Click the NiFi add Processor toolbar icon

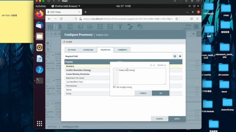tap(70, 26)
